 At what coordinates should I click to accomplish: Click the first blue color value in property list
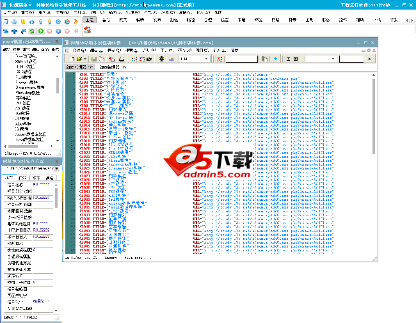coord(44,184)
